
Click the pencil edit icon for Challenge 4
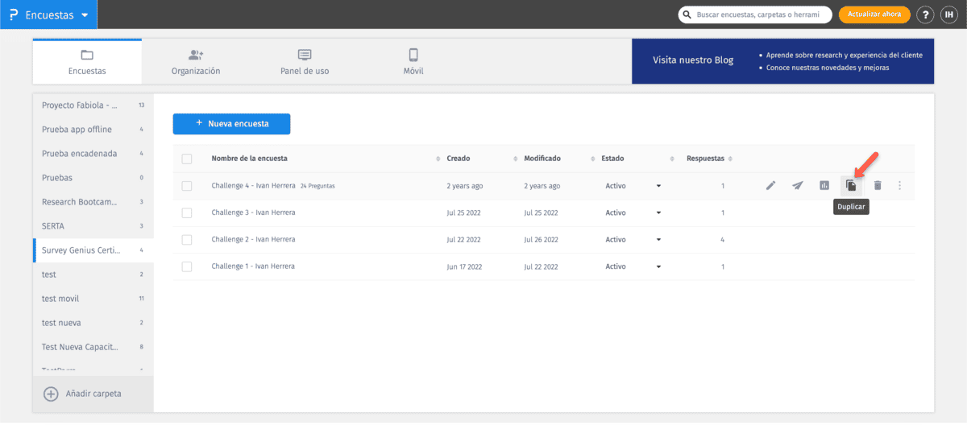pyautogui.click(x=770, y=186)
